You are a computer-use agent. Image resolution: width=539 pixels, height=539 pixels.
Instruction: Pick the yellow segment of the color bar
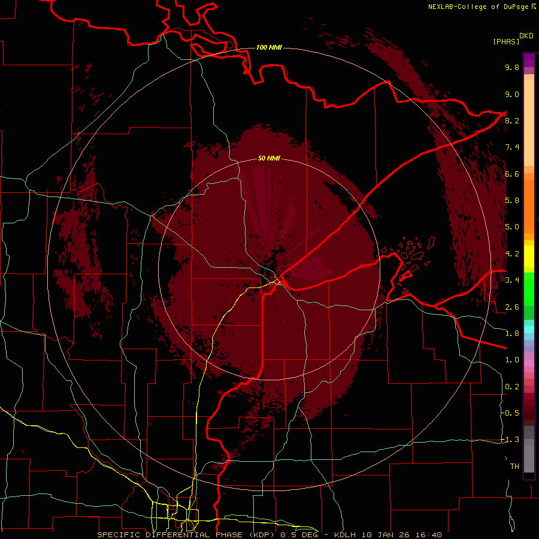529,256
